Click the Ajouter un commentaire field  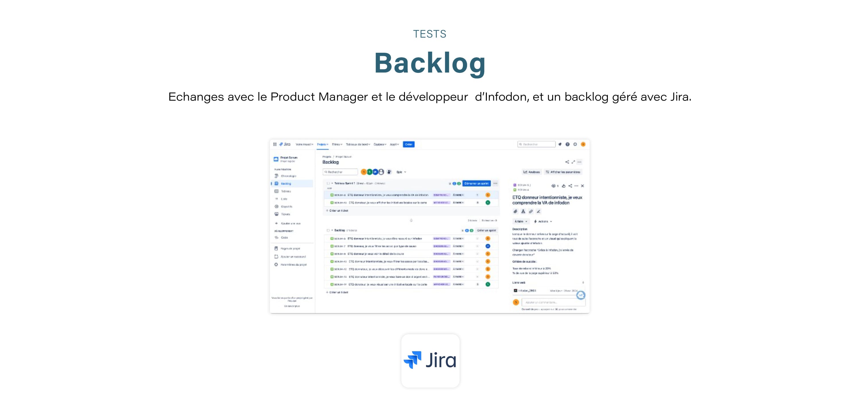click(554, 302)
